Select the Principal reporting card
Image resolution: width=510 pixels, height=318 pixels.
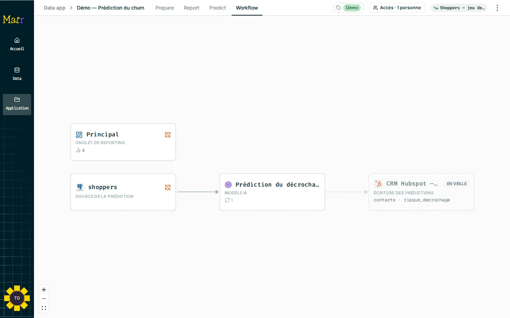point(123,142)
